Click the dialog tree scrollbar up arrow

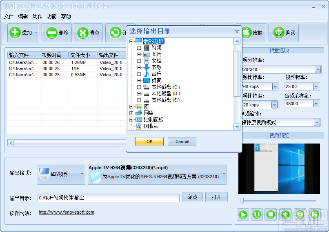237,41
